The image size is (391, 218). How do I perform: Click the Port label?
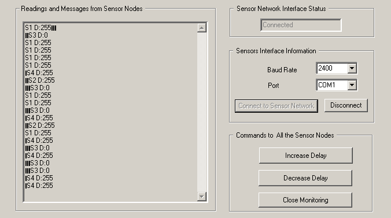(x=274, y=86)
